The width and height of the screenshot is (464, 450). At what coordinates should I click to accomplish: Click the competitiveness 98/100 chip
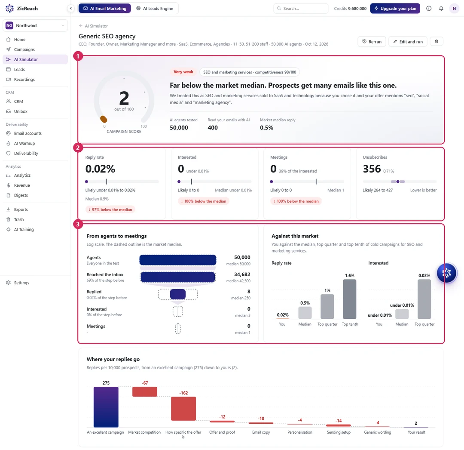point(250,72)
